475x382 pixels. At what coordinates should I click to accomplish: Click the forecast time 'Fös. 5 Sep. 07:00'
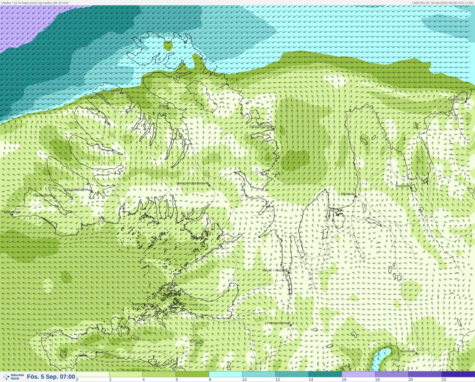tap(51, 377)
